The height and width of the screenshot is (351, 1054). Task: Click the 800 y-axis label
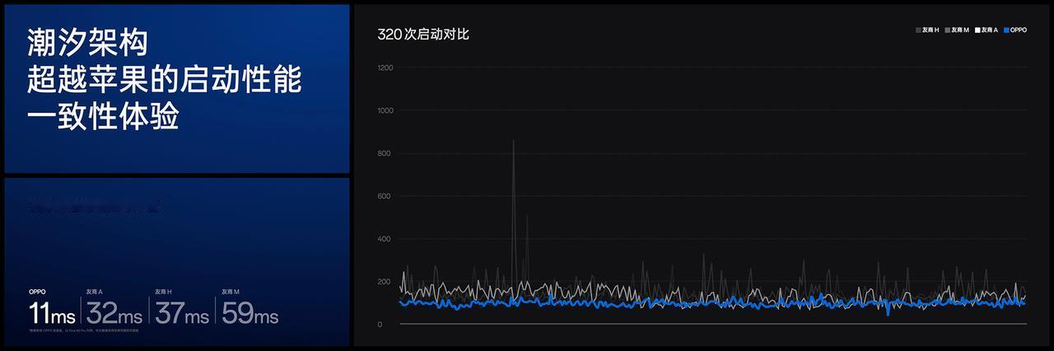(385, 153)
